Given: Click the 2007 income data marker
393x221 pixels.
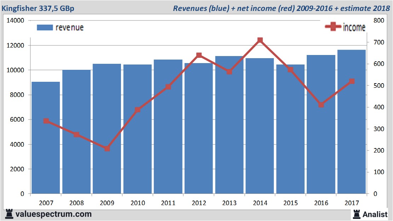Looking at the screenshot, I should (x=46, y=121).
